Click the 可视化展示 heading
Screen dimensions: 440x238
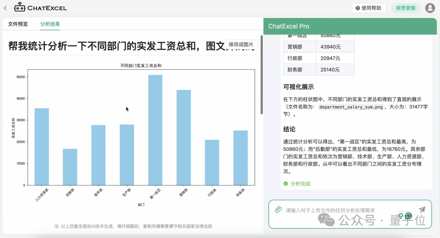click(x=298, y=87)
